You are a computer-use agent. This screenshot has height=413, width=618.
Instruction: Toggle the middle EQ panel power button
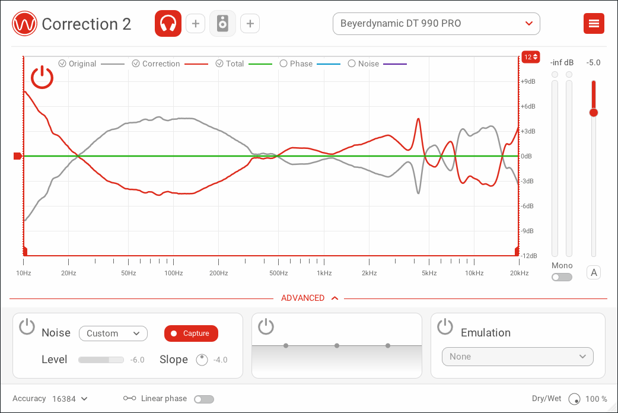[266, 326]
